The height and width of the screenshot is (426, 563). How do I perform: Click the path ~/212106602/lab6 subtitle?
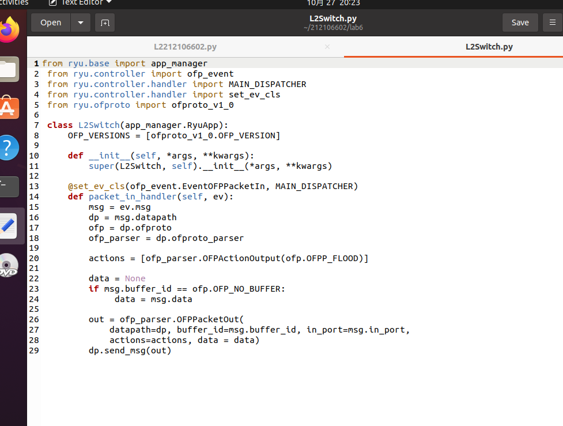[333, 28]
